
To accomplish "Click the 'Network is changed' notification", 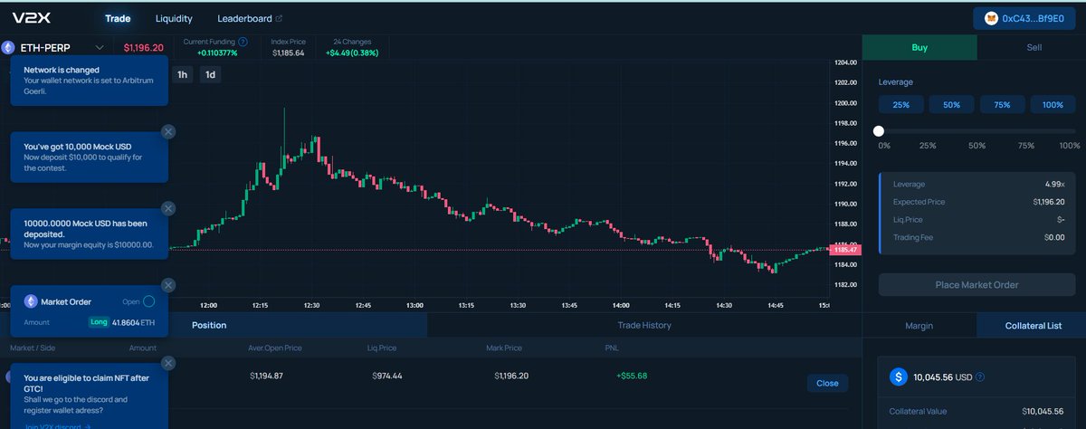I will point(90,81).
